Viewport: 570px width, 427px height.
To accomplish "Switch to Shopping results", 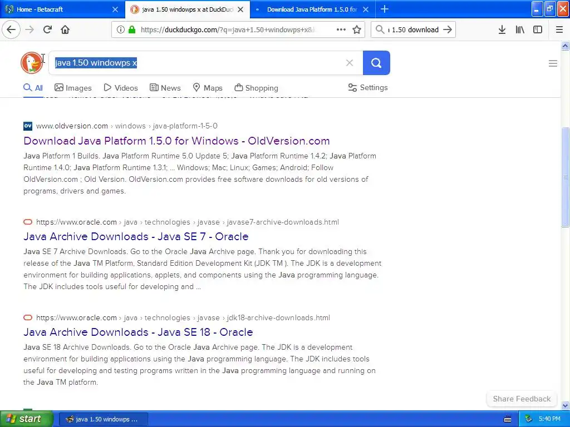I will tap(256, 88).
